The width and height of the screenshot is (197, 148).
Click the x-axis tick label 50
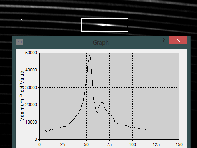(86, 144)
